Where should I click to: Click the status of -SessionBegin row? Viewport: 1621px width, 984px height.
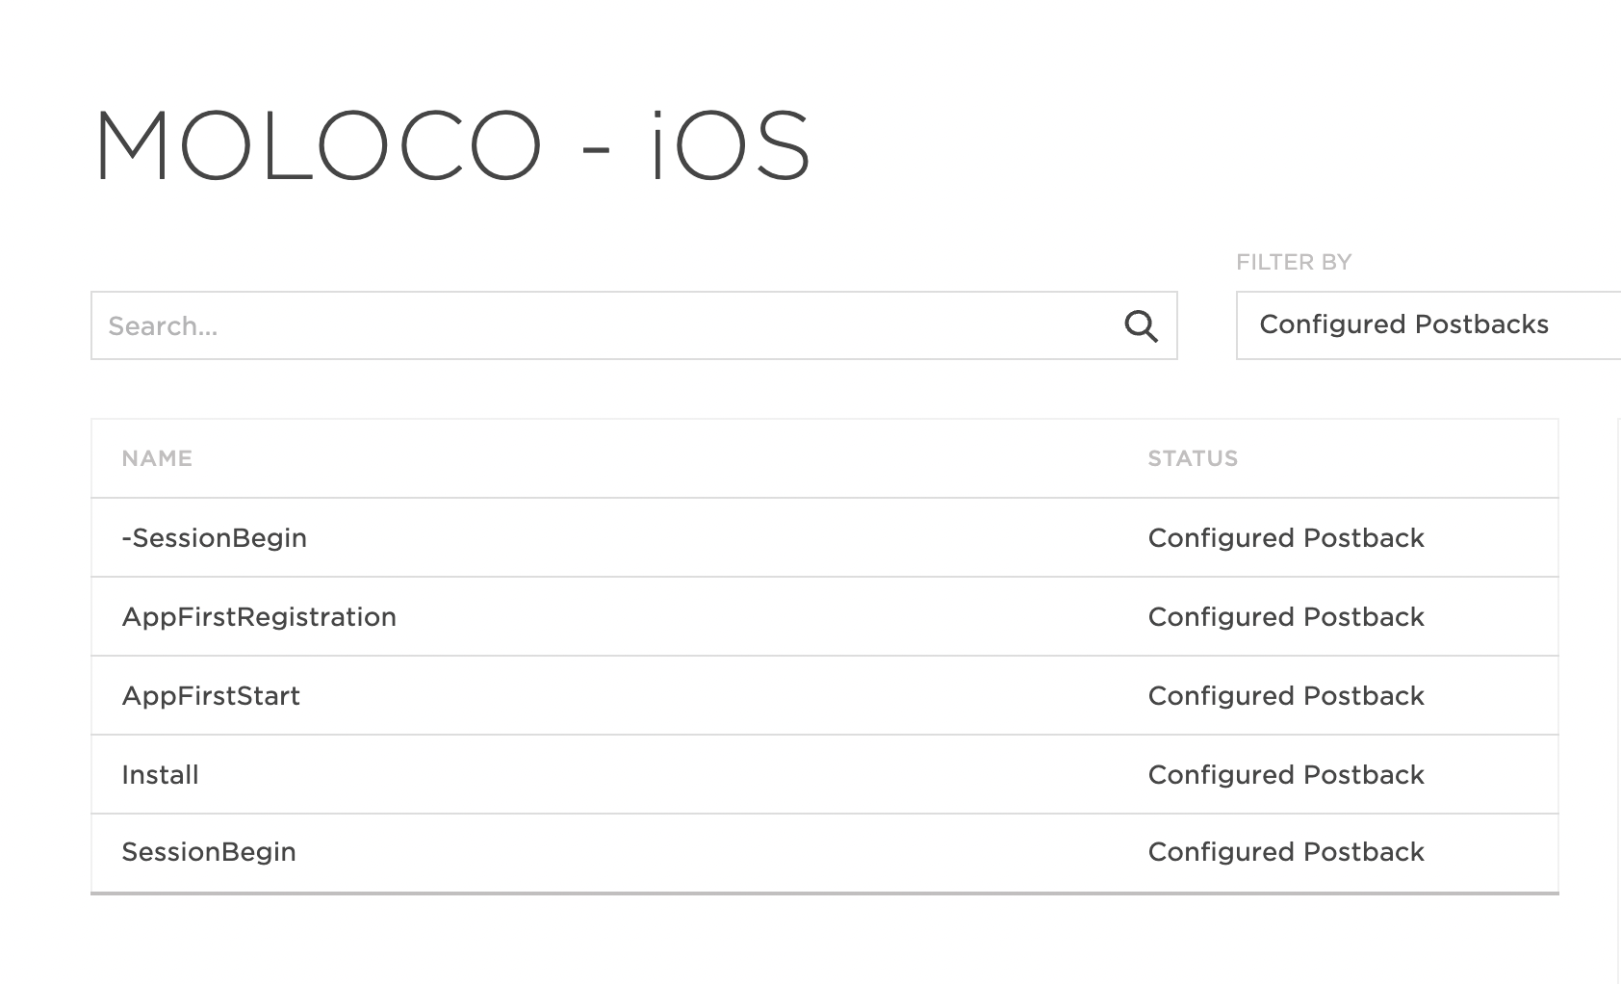coord(1286,538)
